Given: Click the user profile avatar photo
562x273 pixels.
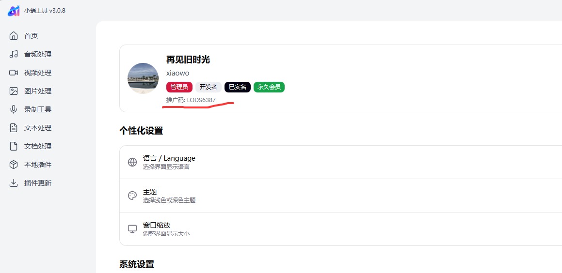Looking at the screenshot, I should pos(143,78).
